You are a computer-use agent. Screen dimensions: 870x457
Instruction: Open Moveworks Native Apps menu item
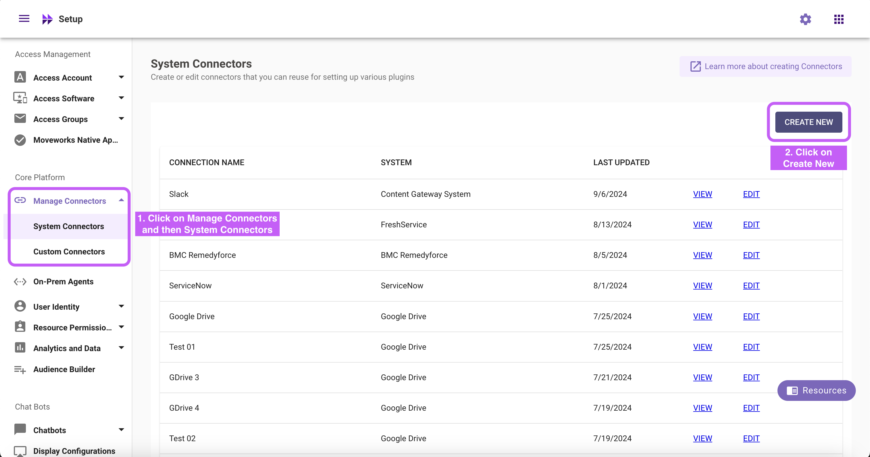(76, 140)
